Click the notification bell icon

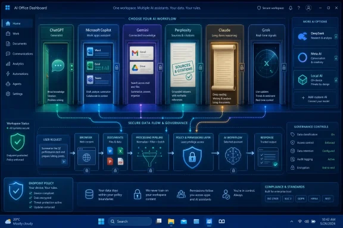tap(291, 8)
